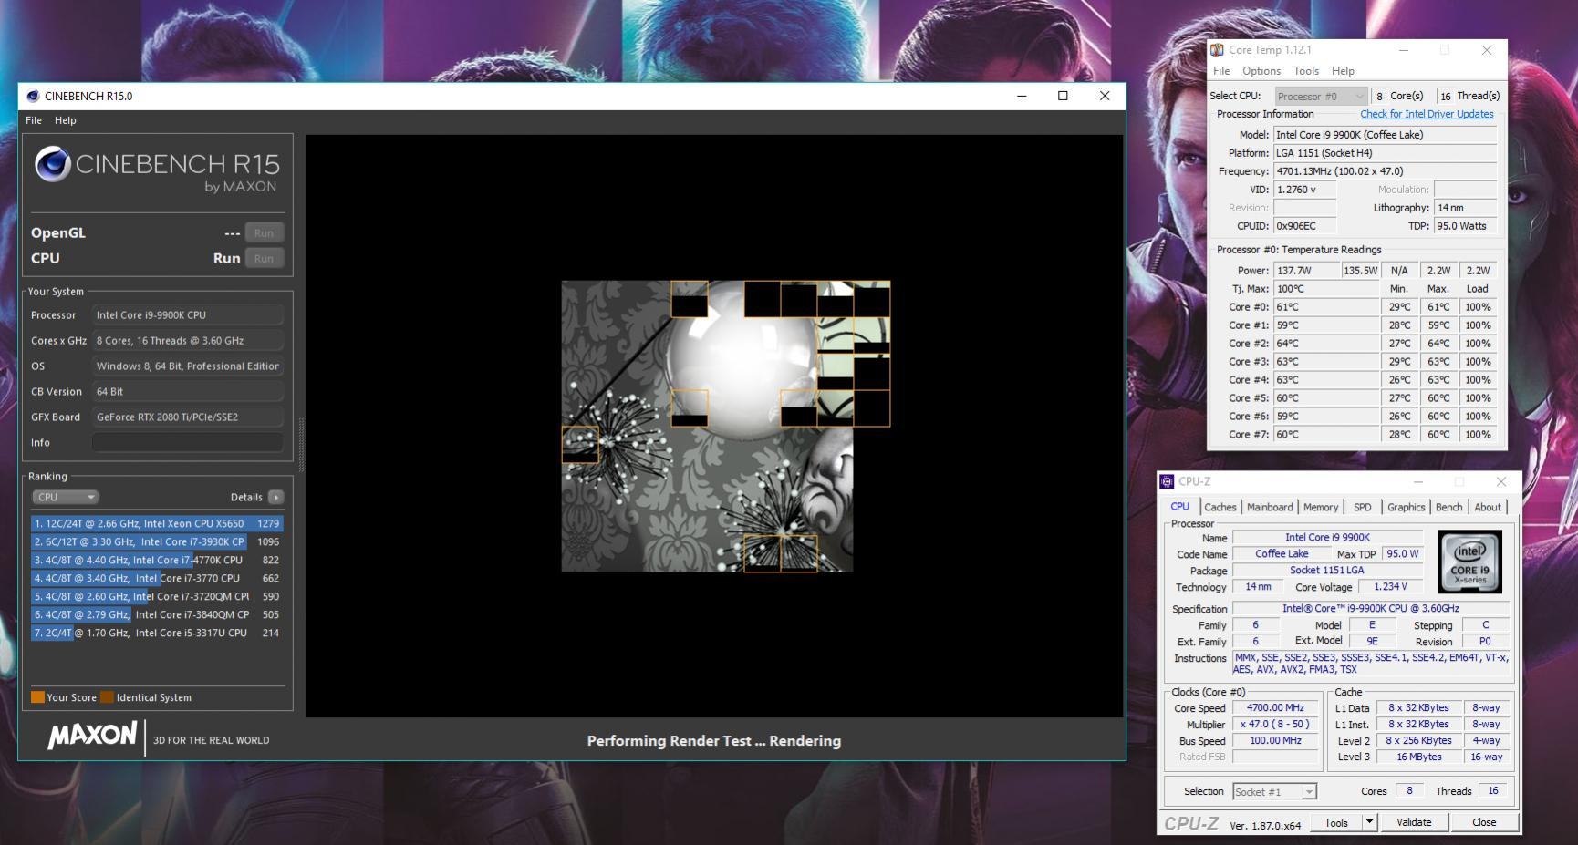Click the arrow beside the CPU-Z Tools button
Viewport: 1578px width, 845px height.
1369,822
